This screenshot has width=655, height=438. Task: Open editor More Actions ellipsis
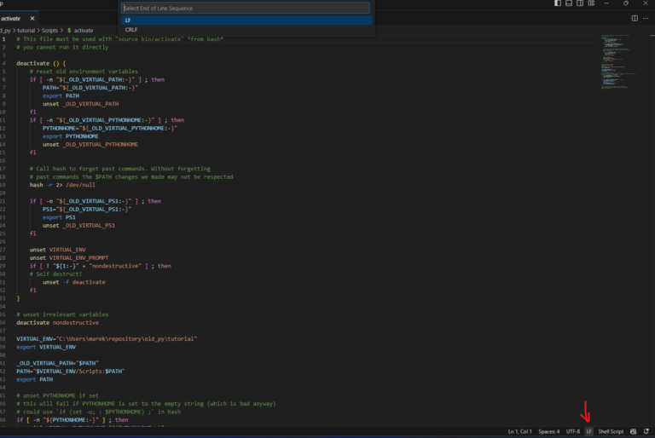pyautogui.click(x=646, y=18)
